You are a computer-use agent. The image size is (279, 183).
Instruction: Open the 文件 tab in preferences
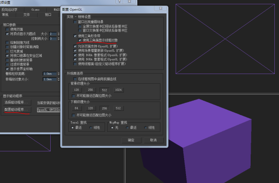pos(27,15)
